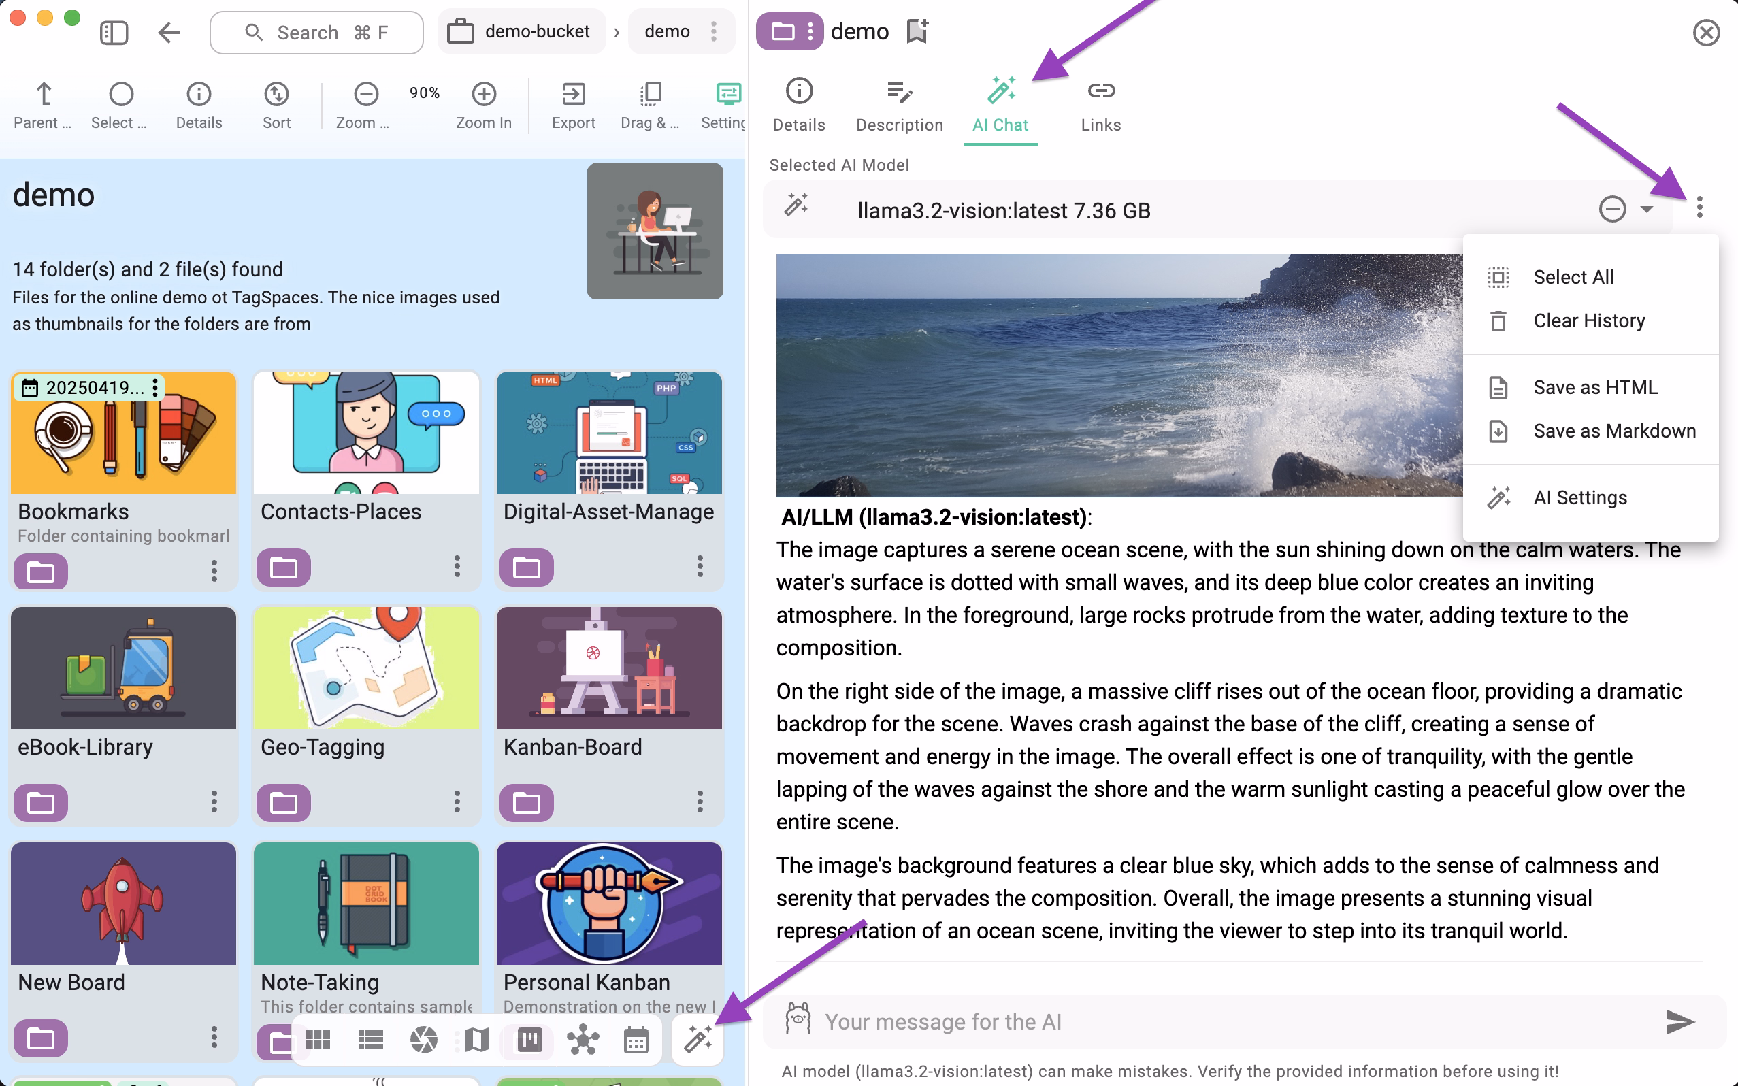Select the AI magic wand tool in bottom toolbar
The image size is (1738, 1086).
coord(698,1039)
